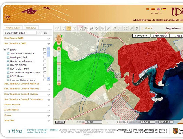Screen dimensions: 183x139
Task: Select the ruler measure distance tool
Action: (x=91, y=28)
